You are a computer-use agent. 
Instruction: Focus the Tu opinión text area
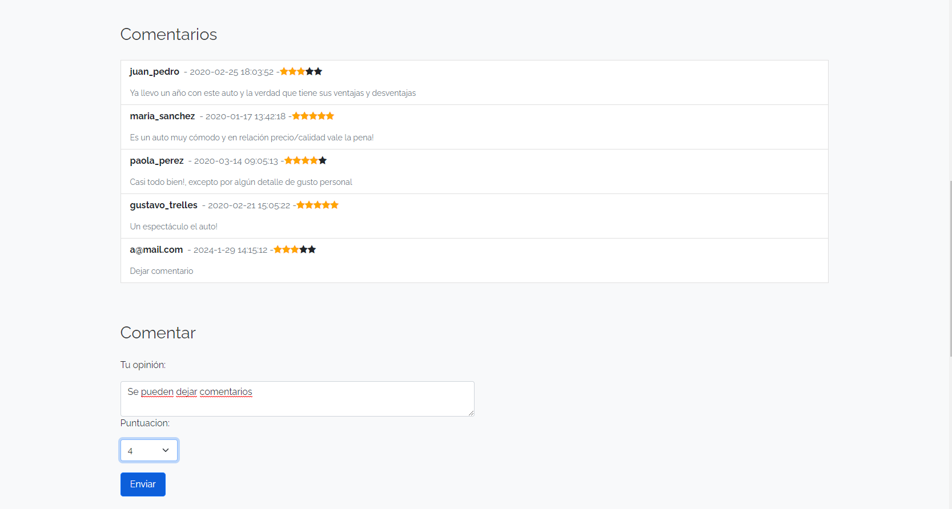coord(298,399)
